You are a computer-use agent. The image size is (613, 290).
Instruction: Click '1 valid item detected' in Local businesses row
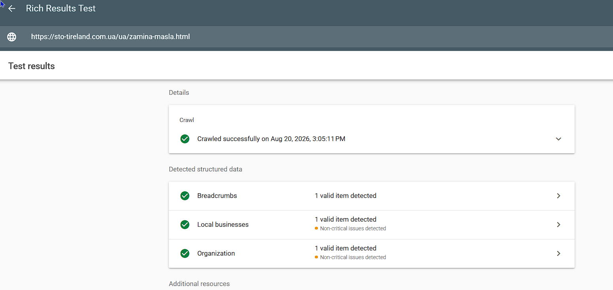(x=346, y=220)
